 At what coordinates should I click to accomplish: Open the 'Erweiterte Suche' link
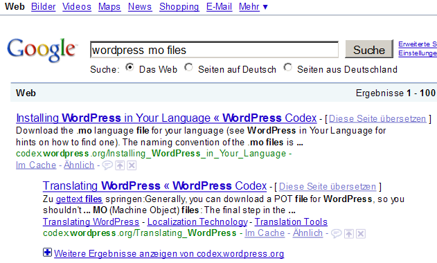(418, 44)
